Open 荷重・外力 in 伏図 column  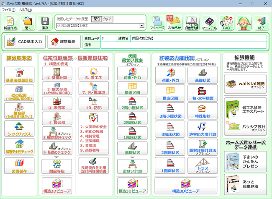click(x=132, y=73)
